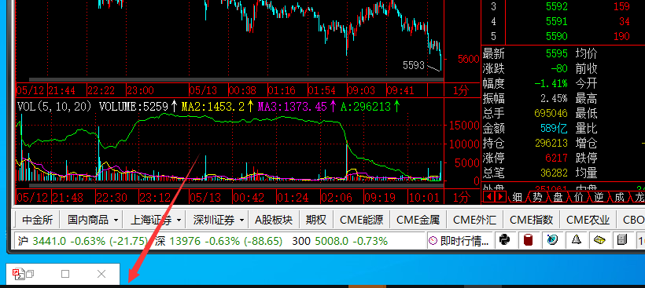Click the magenta MA3:1373.45 label
Image resolution: width=645 pixels, height=288 pixels.
click(292, 107)
